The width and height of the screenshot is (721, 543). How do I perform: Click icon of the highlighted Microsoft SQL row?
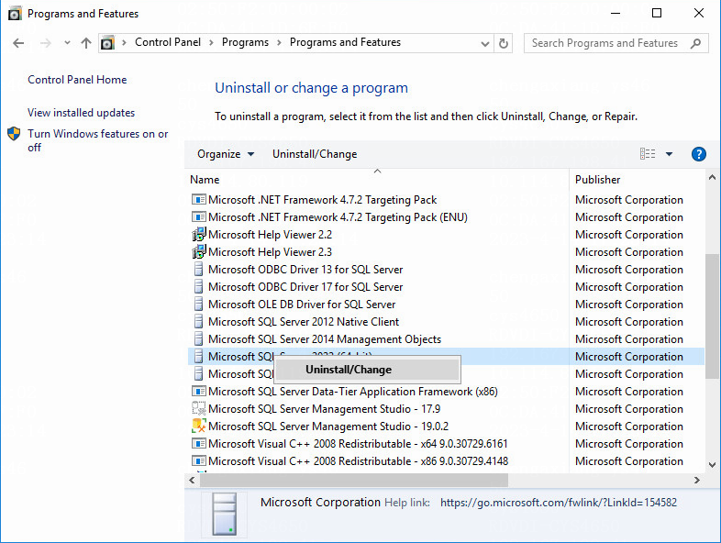pyautogui.click(x=199, y=357)
